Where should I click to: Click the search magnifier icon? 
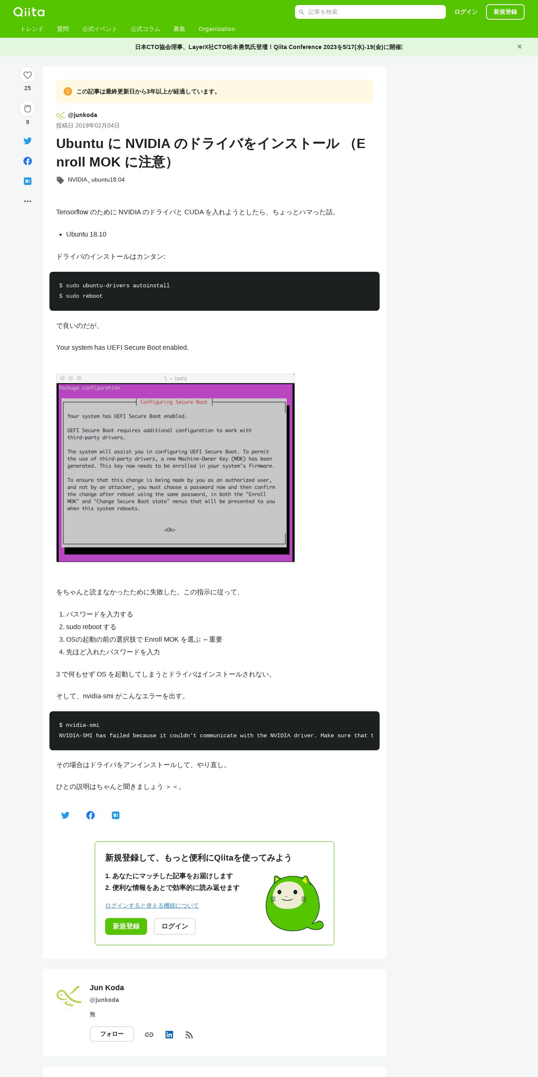coord(301,12)
